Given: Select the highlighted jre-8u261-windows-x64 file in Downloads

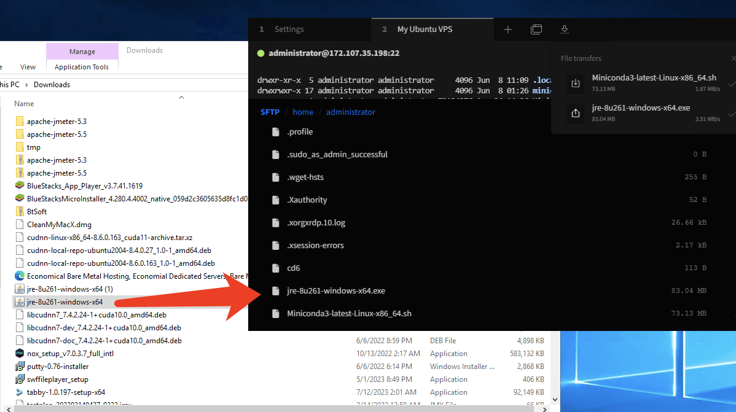Looking at the screenshot, I should (x=65, y=301).
